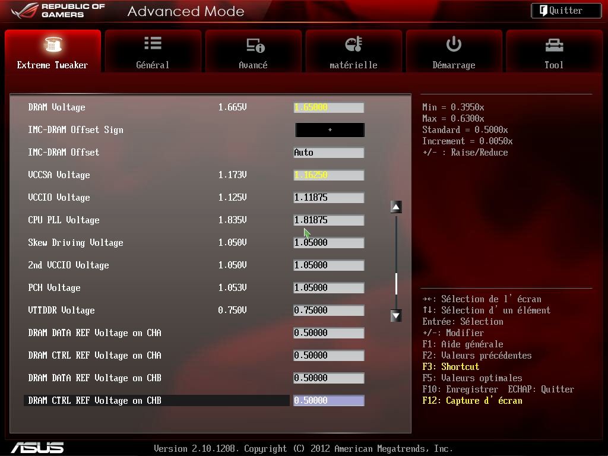Click the 0.750V VTTDDR reading
Image resolution: width=608 pixels, height=456 pixels.
[232, 310]
